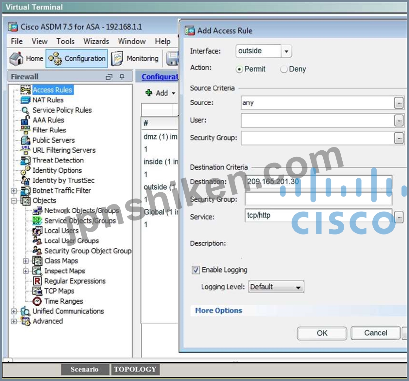Open the Threat Detection icon
Image resolution: width=409 pixels, height=381 pixels.
pos(26,160)
